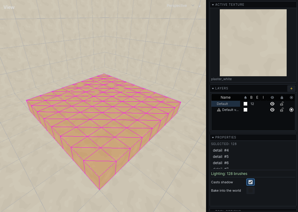Click the plaster_white texture name label
The height and width of the screenshot is (212, 298).
221,79
